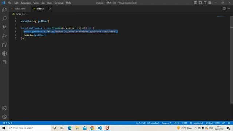Click the feedback icon in status bar

[x=224, y=123]
